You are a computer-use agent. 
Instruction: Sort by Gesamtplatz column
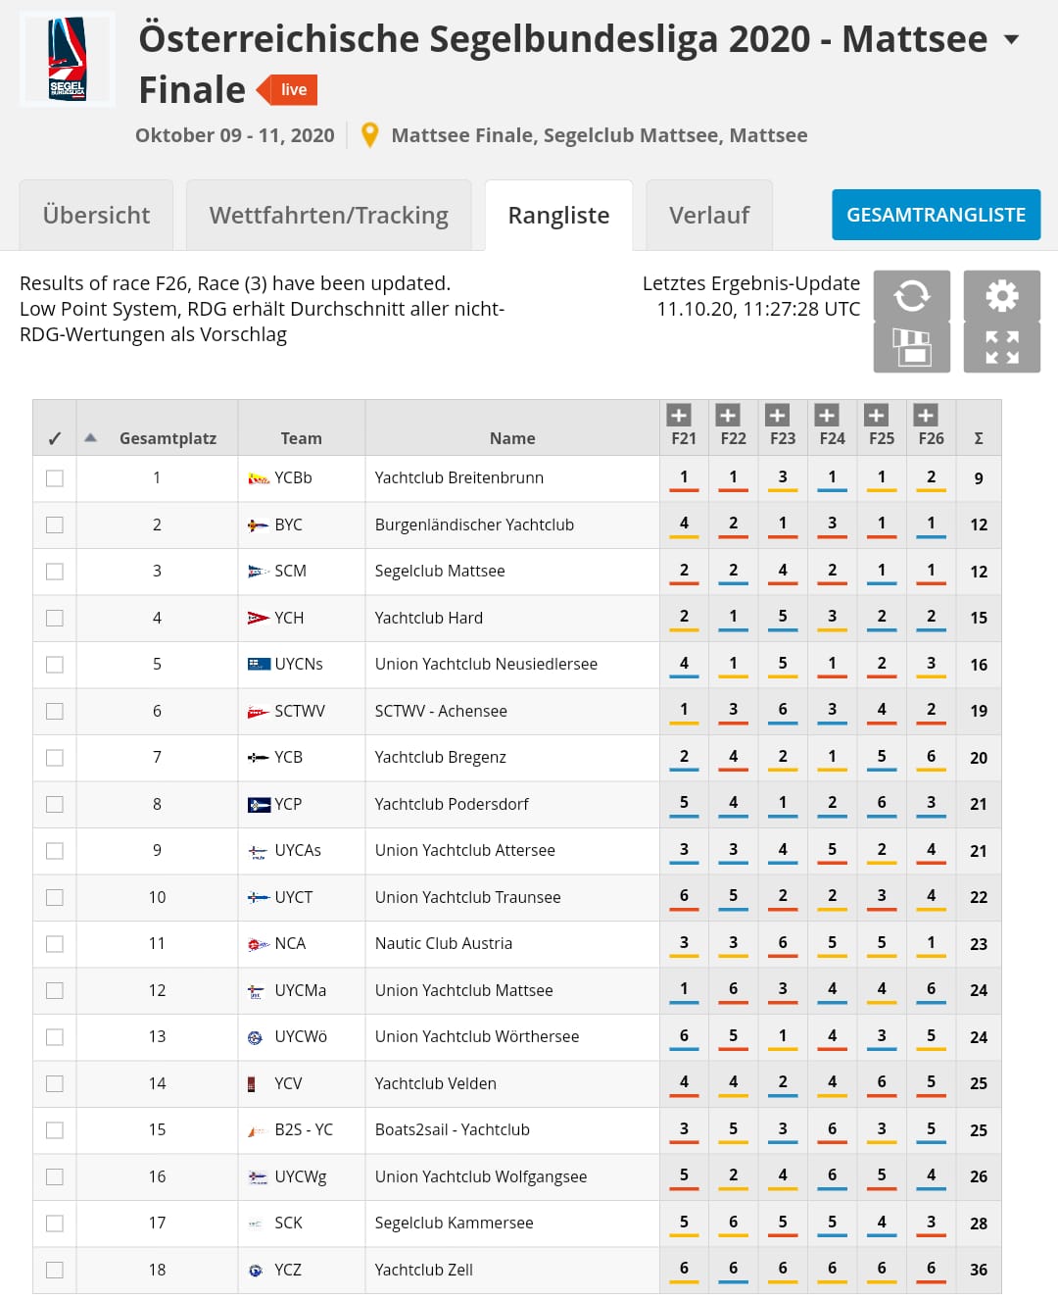(168, 438)
